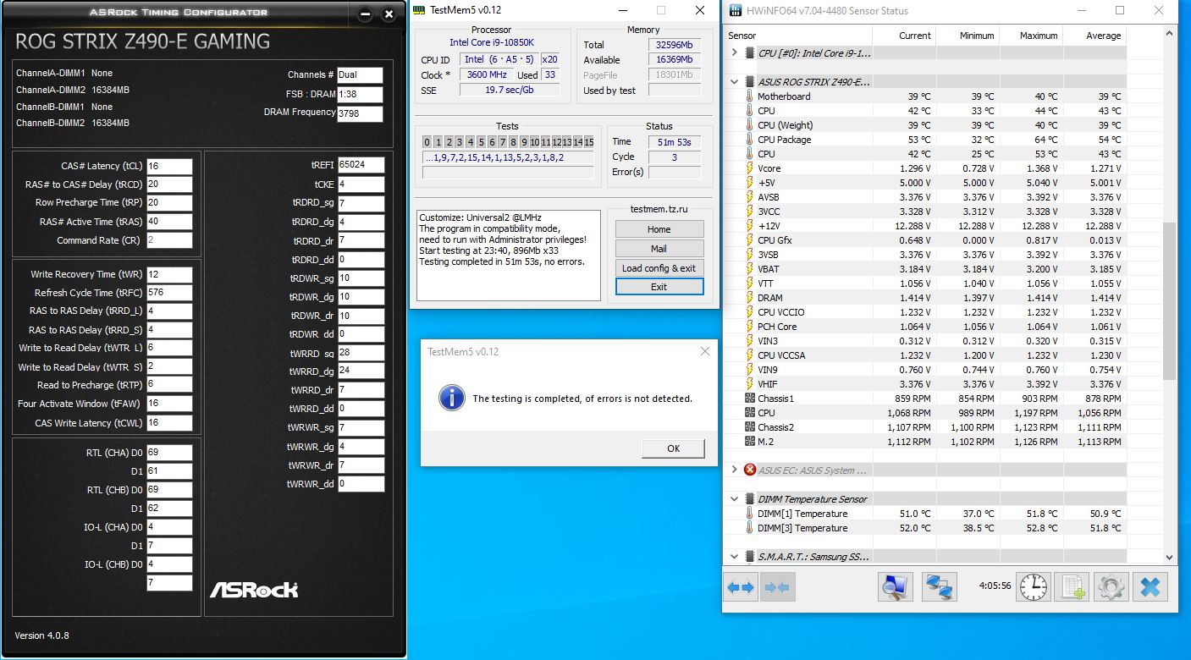The height and width of the screenshot is (660, 1191).
Task: Click the logging sheet icon with green plus
Action: click(x=1073, y=586)
